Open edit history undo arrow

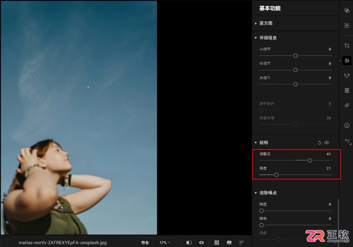click(x=347, y=141)
